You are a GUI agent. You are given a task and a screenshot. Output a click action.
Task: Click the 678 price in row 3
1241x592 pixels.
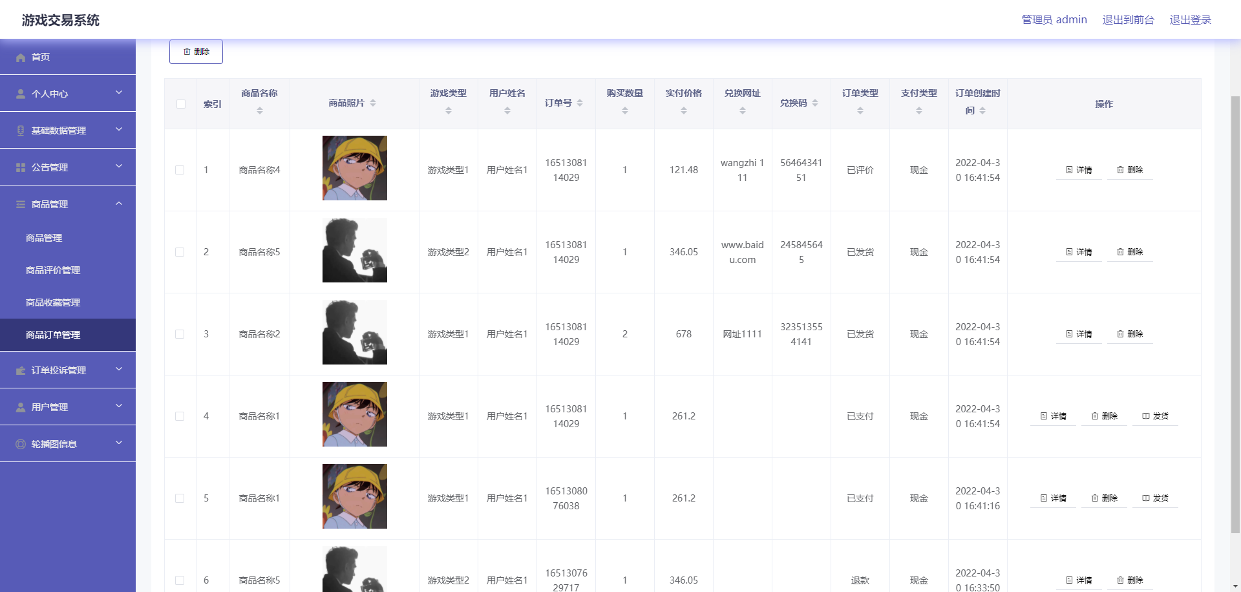point(684,334)
